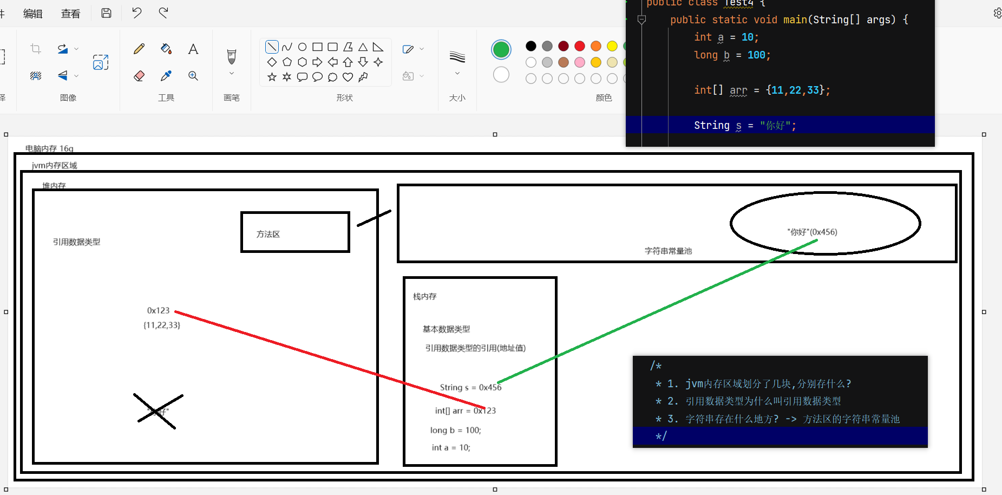Viewport: 1002px width, 495px height.
Task: Select the Rectangle shape
Action: pos(318,47)
